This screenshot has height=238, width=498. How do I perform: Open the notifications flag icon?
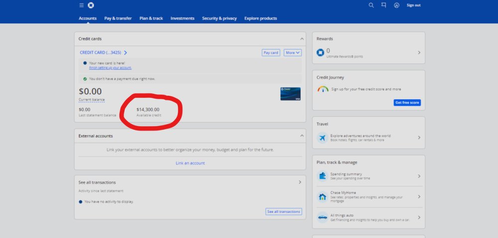pos(383,5)
